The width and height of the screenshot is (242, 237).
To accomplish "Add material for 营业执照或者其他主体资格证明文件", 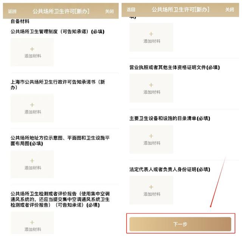I will 151,88.
